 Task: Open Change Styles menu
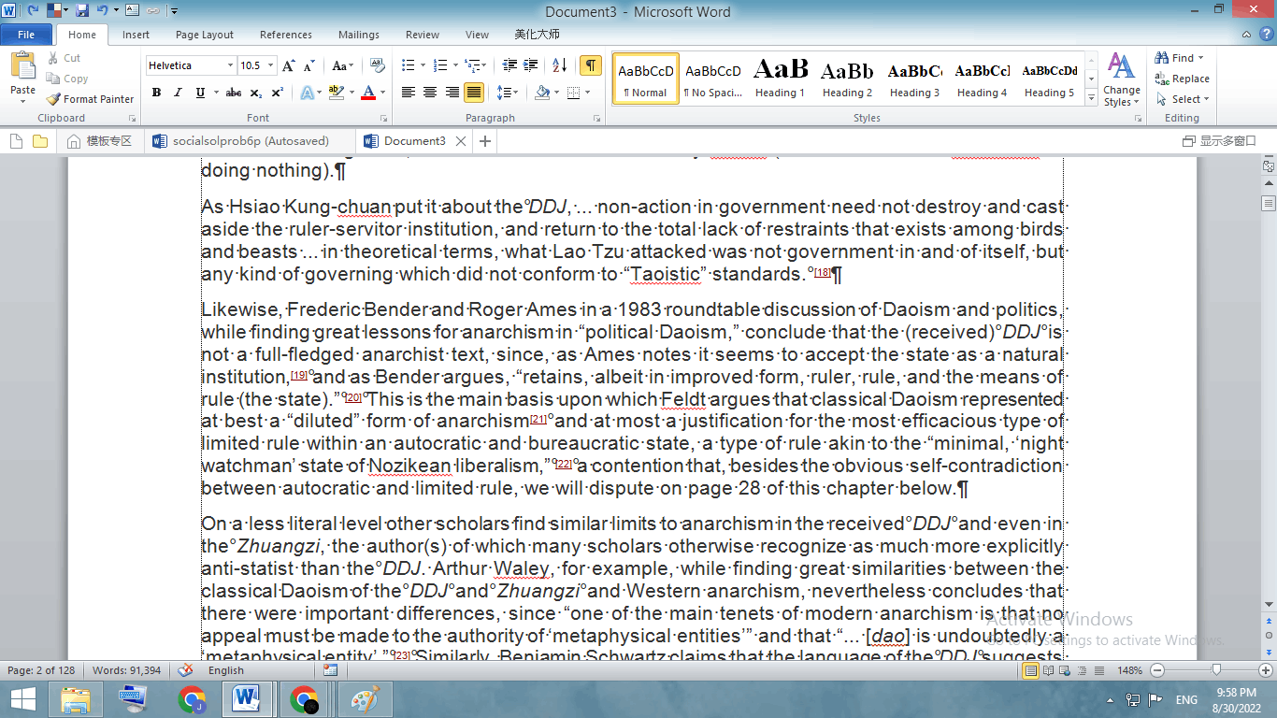coord(1121,79)
